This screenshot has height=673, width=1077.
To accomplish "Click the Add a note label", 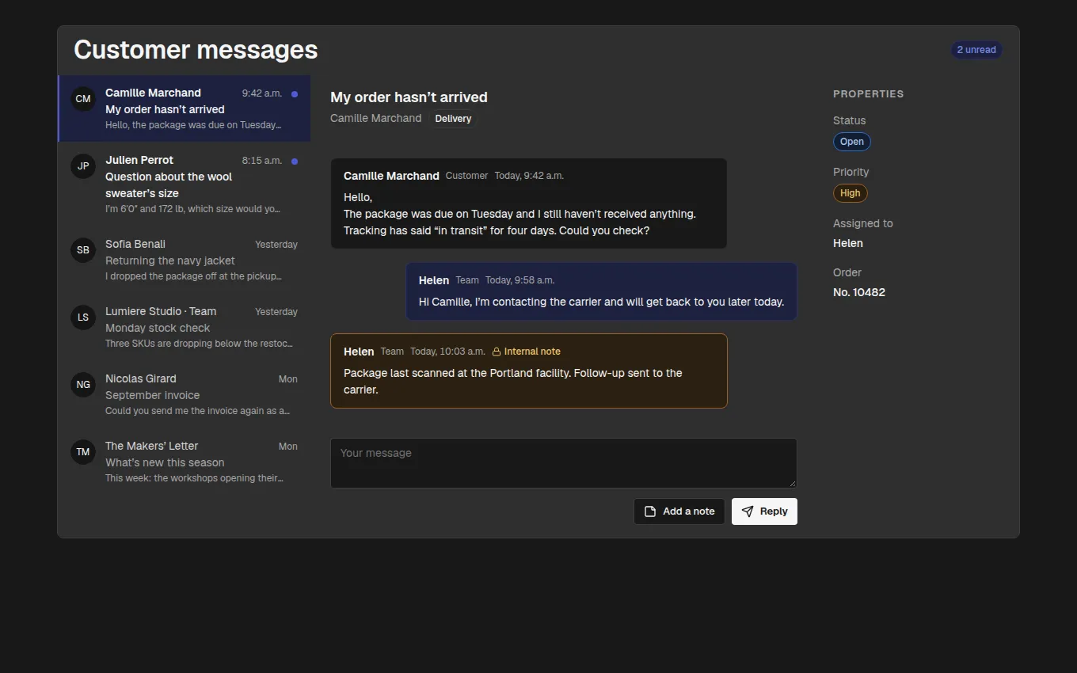I will [x=689, y=511].
